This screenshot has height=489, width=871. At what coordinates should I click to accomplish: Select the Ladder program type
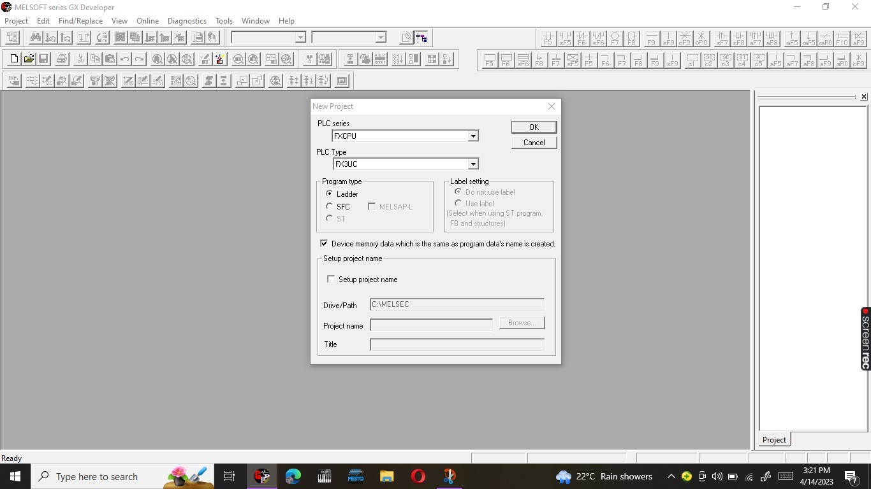tap(329, 194)
